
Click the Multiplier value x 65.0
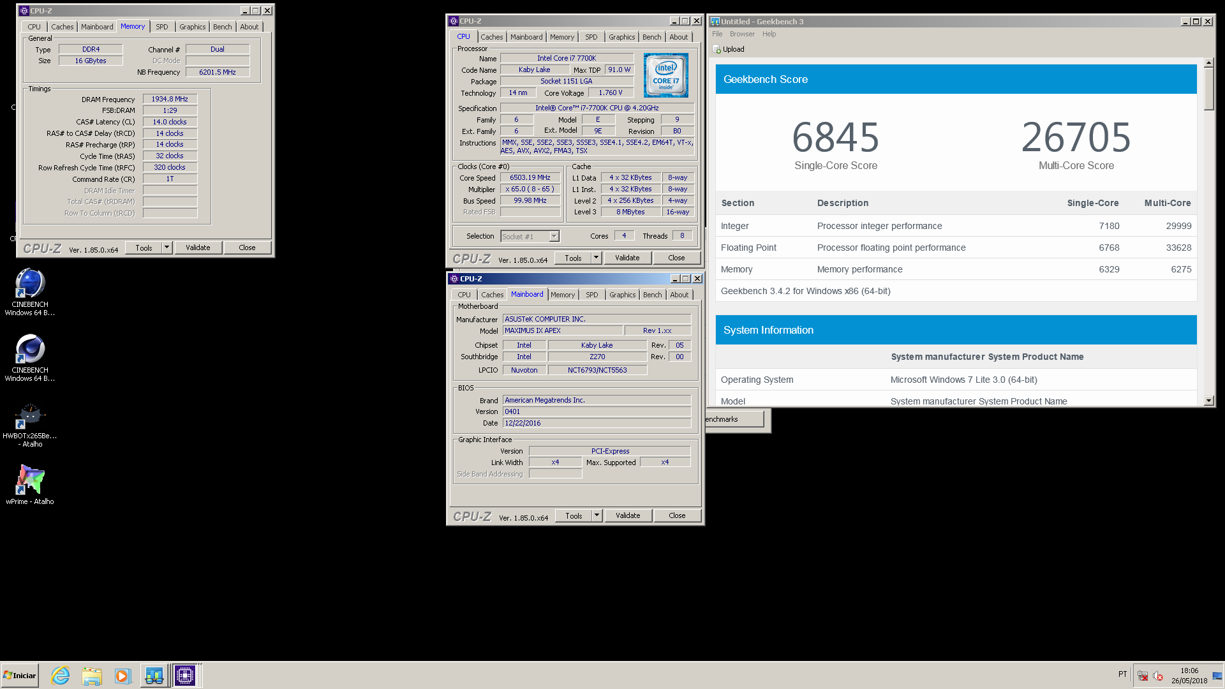point(530,189)
